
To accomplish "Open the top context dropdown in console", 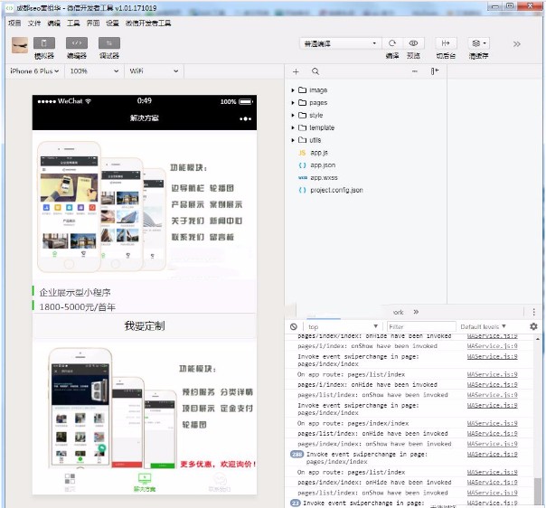I will [343, 326].
